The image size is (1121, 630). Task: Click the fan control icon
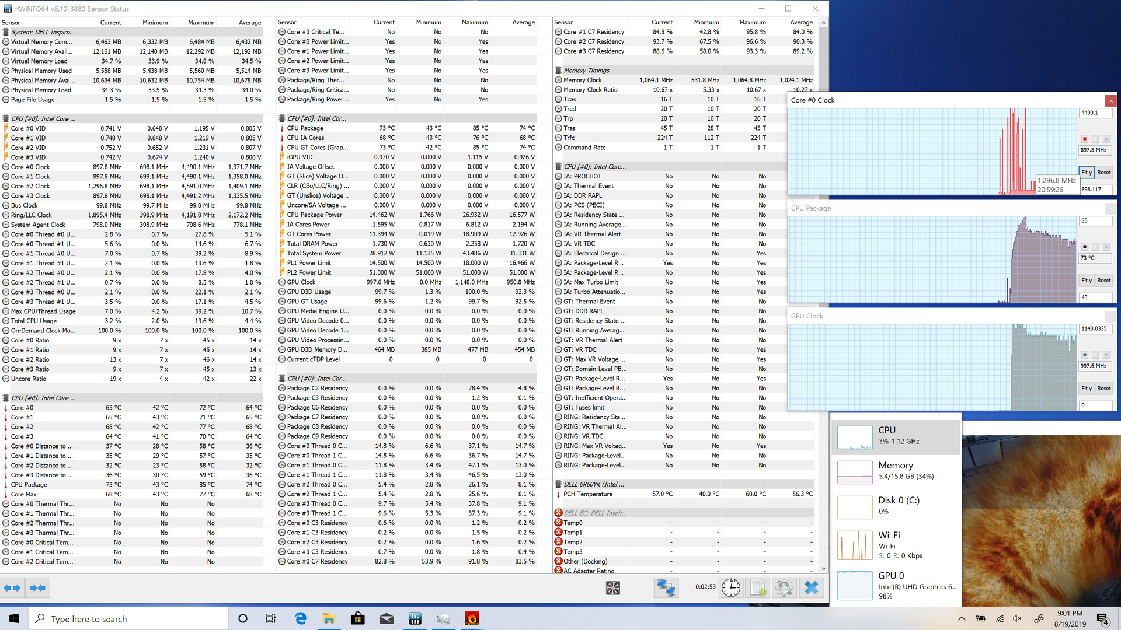click(x=612, y=588)
